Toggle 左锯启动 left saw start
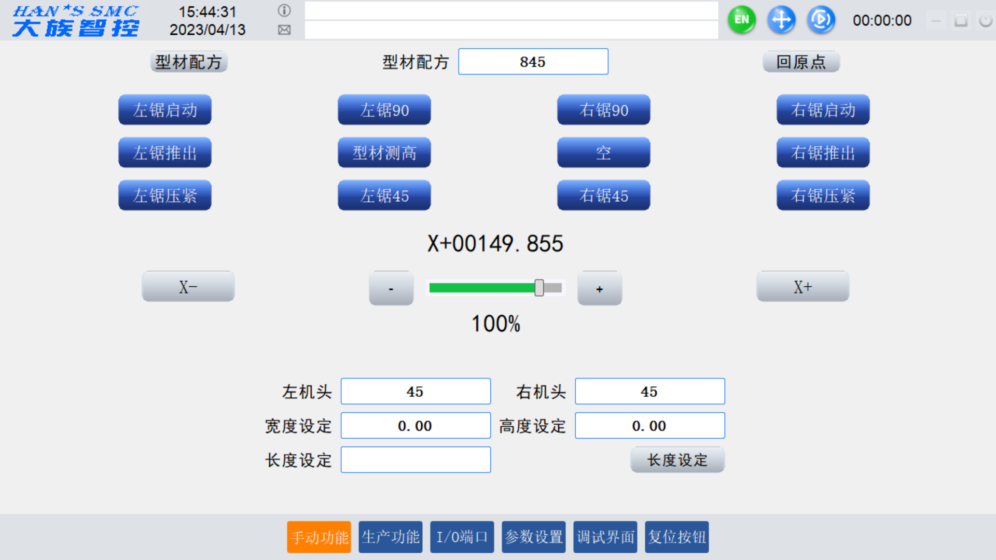 pyautogui.click(x=165, y=110)
